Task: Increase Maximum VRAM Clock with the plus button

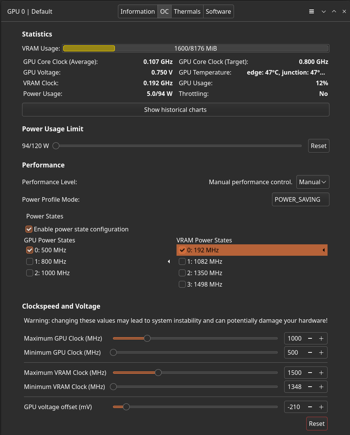Action: [322, 372]
